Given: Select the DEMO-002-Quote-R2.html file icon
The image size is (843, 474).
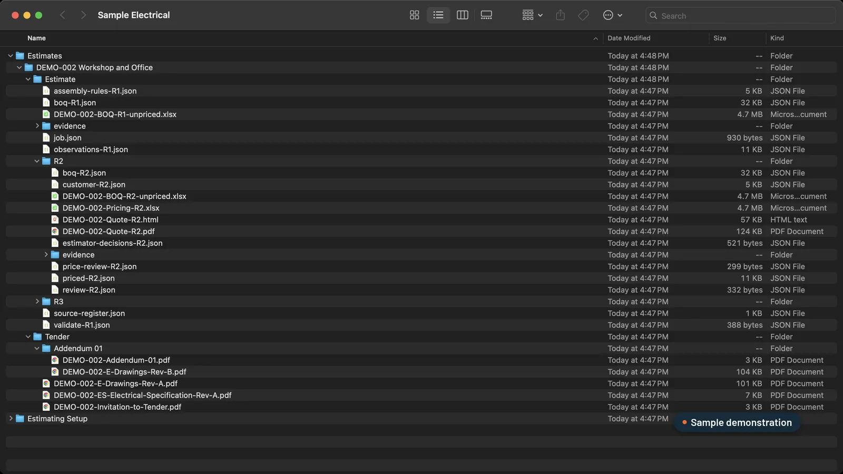Looking at the screenshot, I should click(x=55, y=220).
